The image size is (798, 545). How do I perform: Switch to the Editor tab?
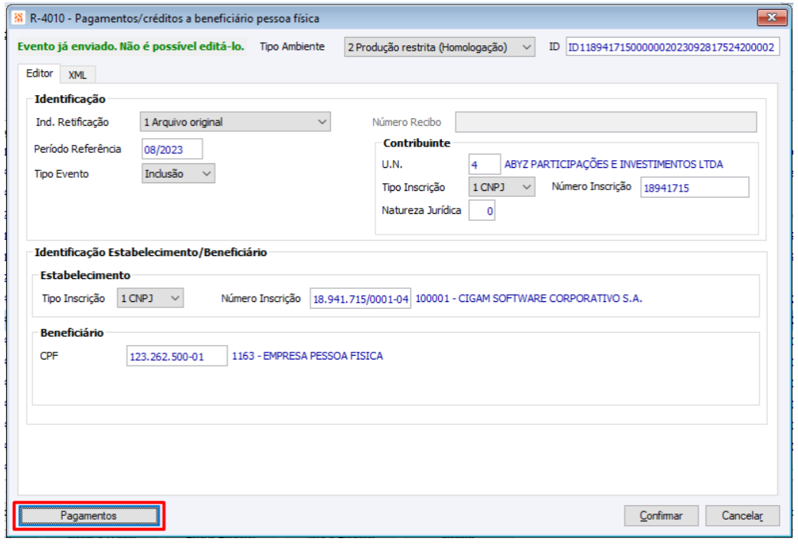[39, 74]
